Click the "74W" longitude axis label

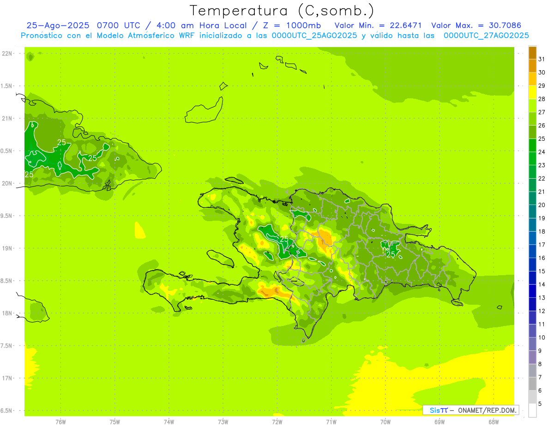tap(169, 422)
